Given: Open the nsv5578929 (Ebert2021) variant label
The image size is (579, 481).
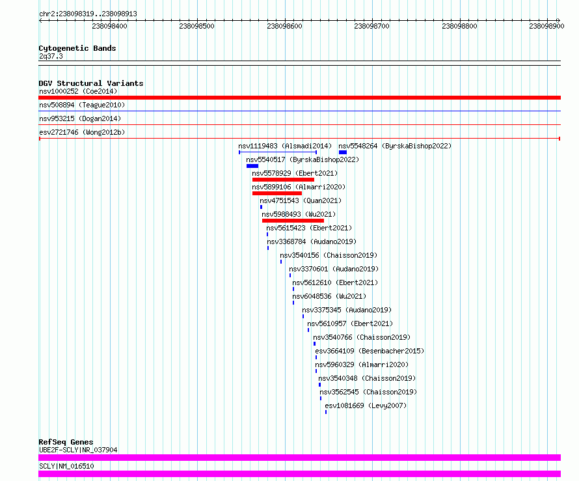Looking at the screenshot, I should [295, 173].
